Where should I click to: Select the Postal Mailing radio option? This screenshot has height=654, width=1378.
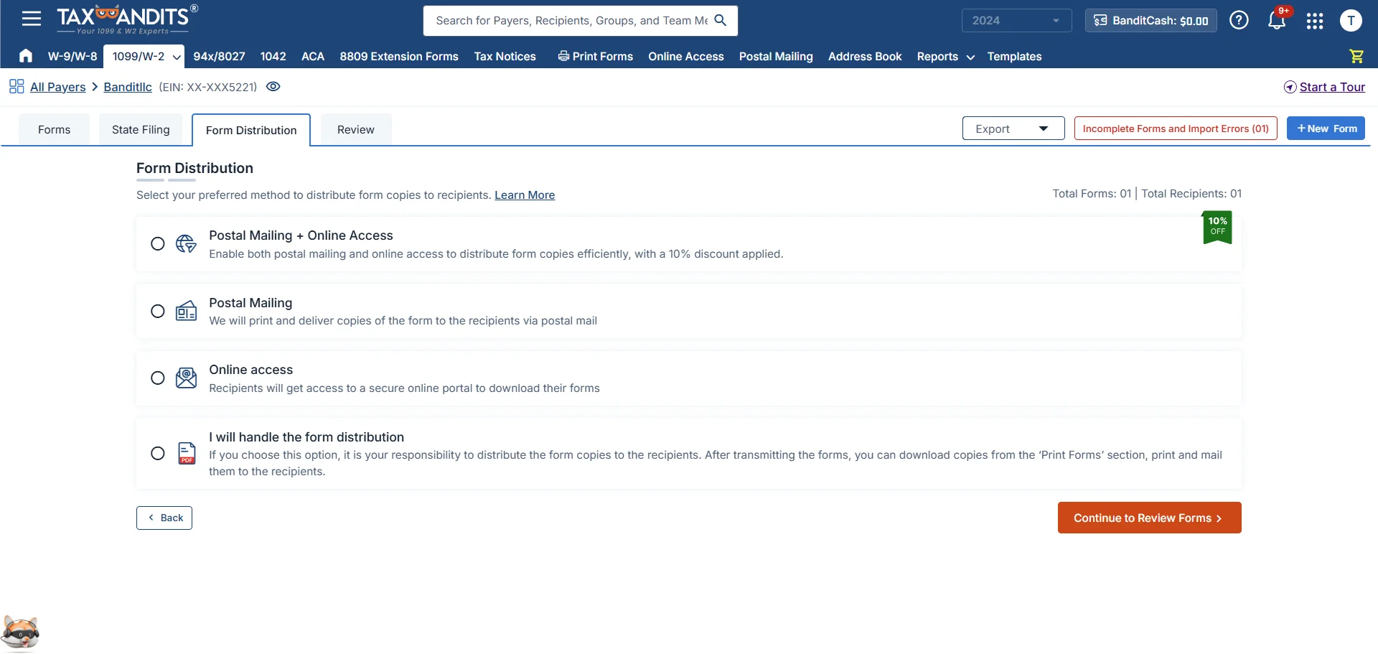[x=158, y=311]
